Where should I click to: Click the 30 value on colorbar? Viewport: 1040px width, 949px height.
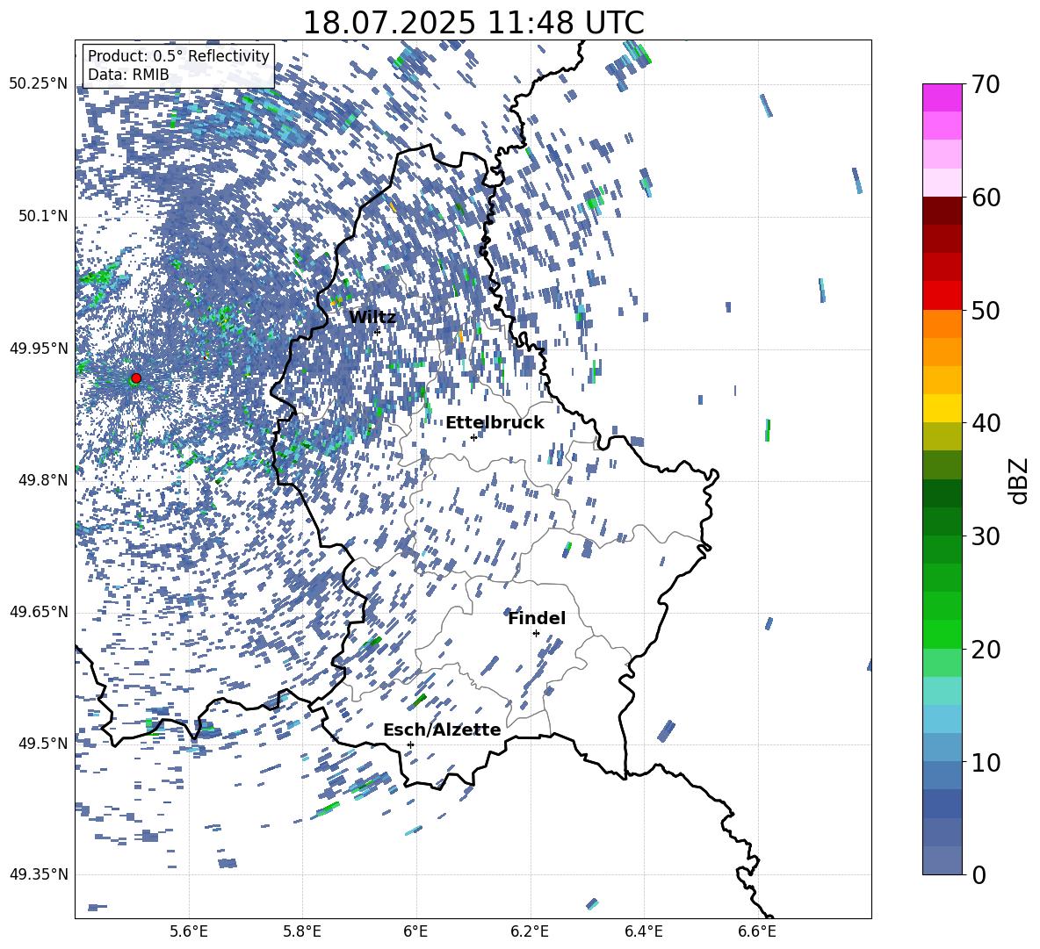985,536
